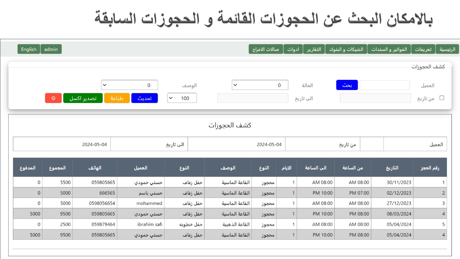Switch language with English button
The image size is (460, 259).
[29, 49]
